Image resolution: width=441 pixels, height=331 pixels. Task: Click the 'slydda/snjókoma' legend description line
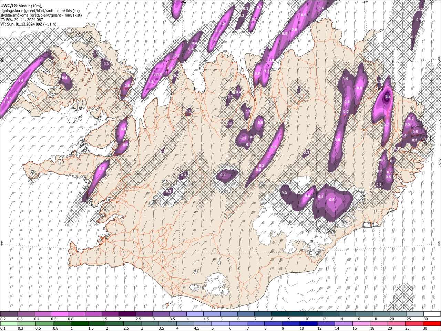click(x=41, y=15)
